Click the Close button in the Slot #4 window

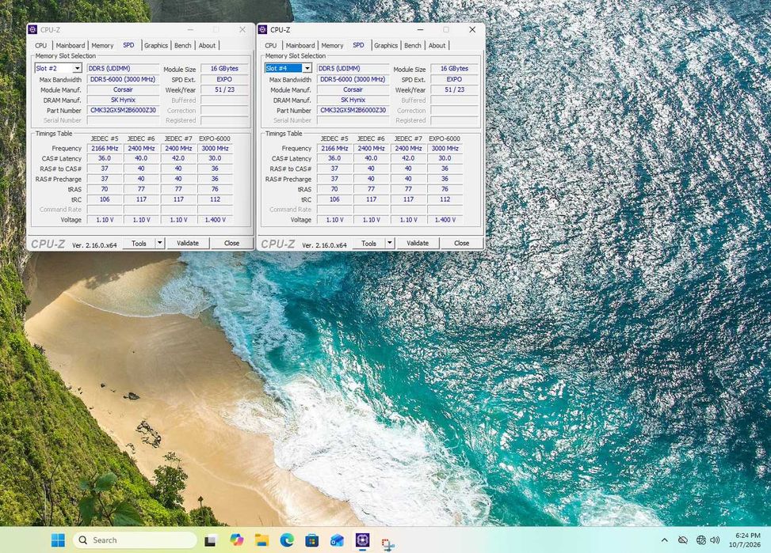point(462,243)
